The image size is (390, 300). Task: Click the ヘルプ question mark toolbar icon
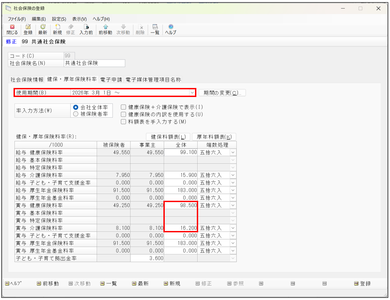point(171,29)
